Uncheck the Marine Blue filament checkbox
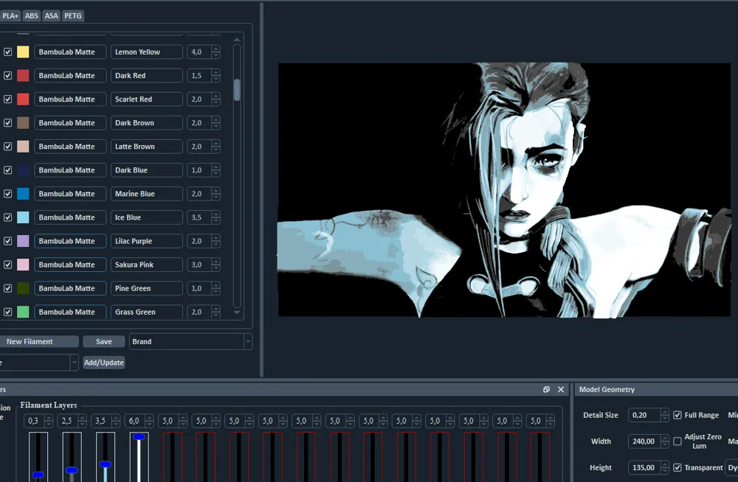Screen dimensions: 738x482 click(x=8, y=194)
